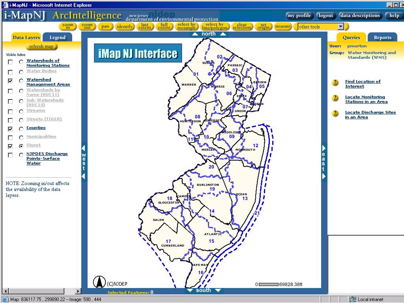Toggle visibility of Water Bodies layer
Screen dimensions: 404x303
(x=10, y=72)
